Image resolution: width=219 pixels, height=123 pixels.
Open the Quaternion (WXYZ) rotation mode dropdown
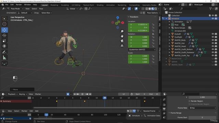click(x=142, y=50)
